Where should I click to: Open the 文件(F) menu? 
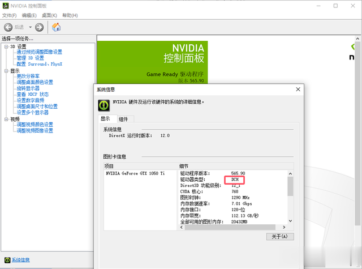(x=9, y=15)
